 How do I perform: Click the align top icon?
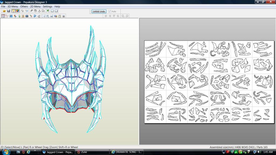pyautogui.click(x=114, y=16)
